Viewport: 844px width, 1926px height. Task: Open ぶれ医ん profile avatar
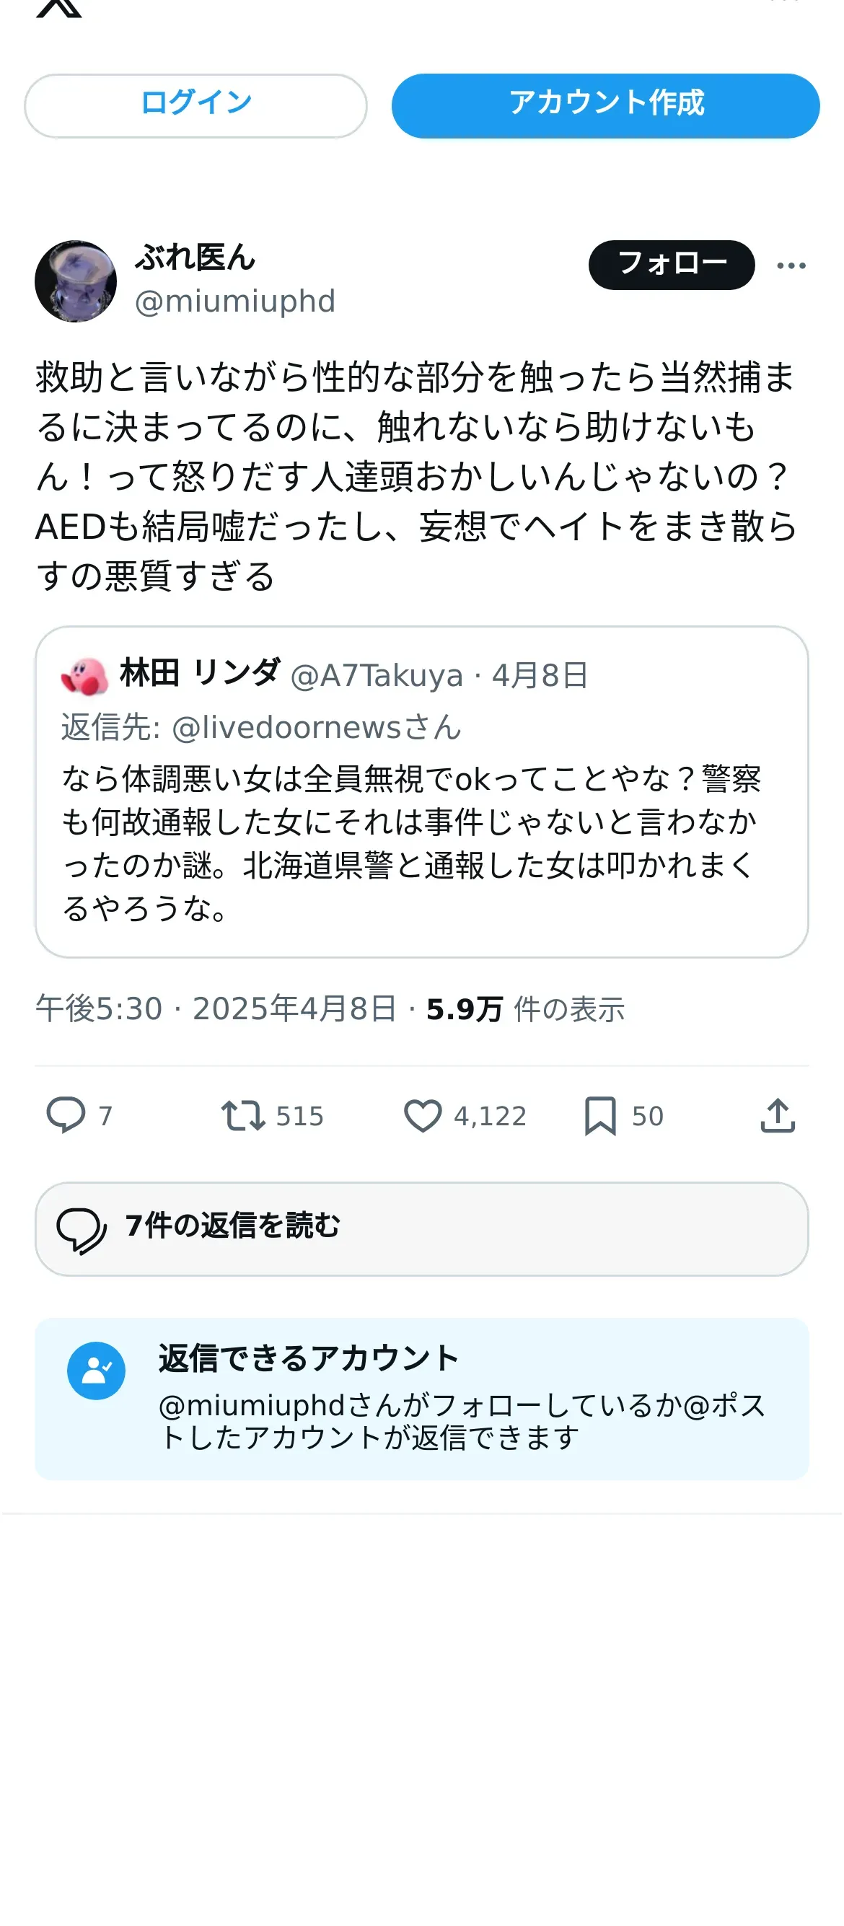coord(76,281)
